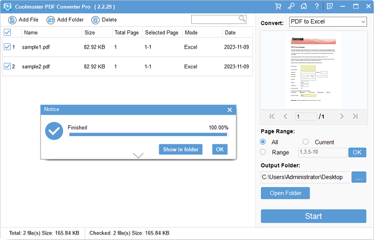Viewport: 374px width, 240px height.
Task: Open the shopping cart purchase icon
Action: tap(278, 6)
